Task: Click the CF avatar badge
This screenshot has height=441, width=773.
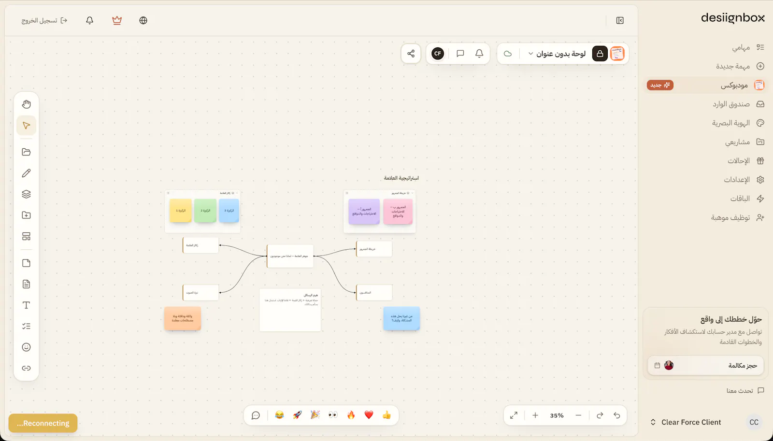Action: (x=438, y=54)
